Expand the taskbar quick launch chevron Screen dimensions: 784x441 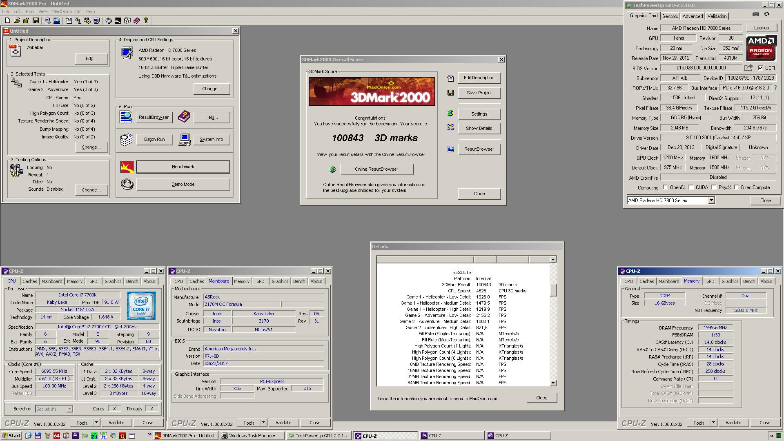point(149,435)
